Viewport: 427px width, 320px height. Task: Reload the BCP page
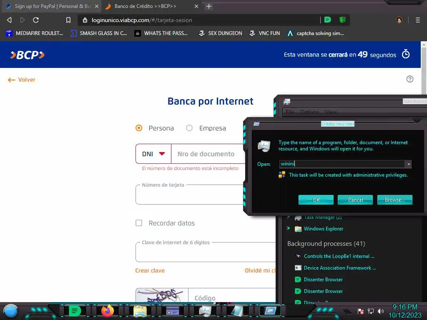point(36,20)
